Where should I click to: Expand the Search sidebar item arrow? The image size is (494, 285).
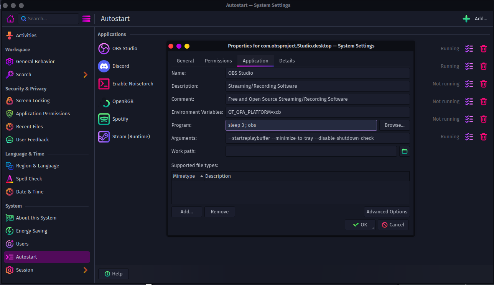coord(85,75)
